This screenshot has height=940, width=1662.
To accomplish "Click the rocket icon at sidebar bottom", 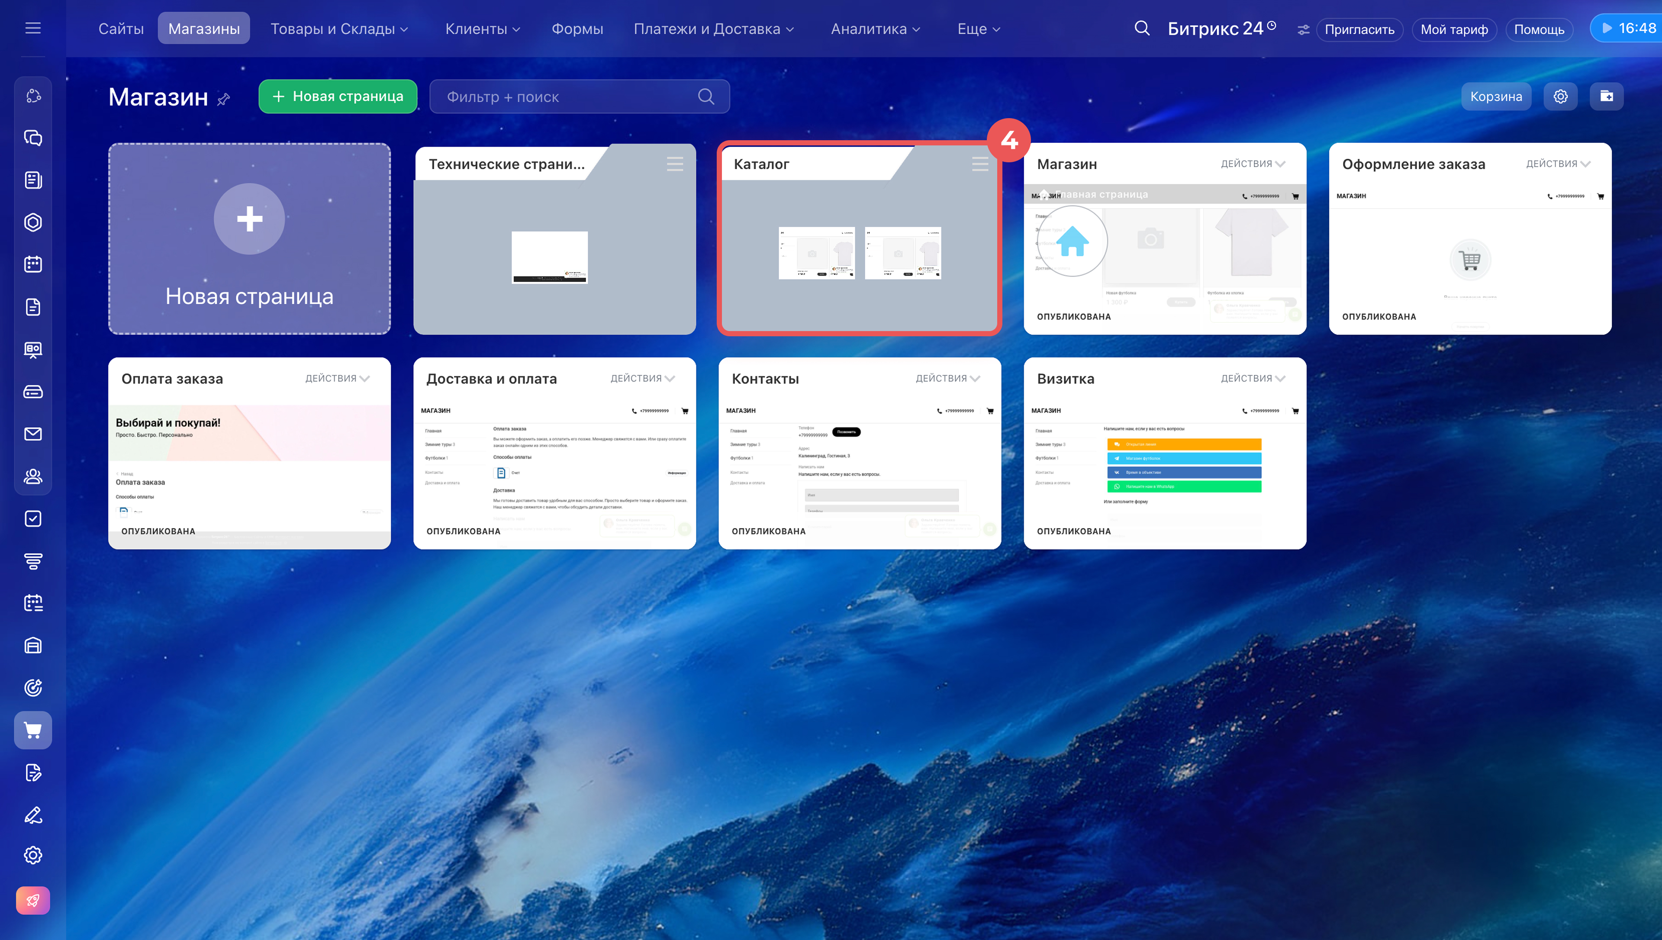I will [33, 900].
